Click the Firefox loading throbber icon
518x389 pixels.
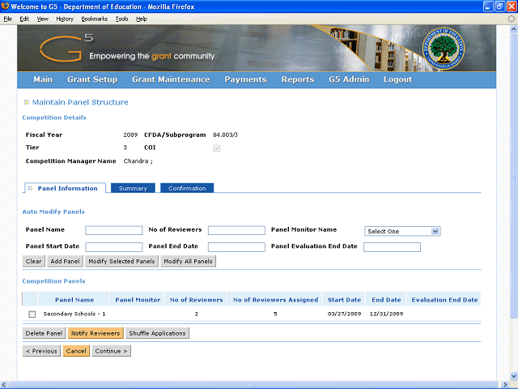click(x=511, y=19)
